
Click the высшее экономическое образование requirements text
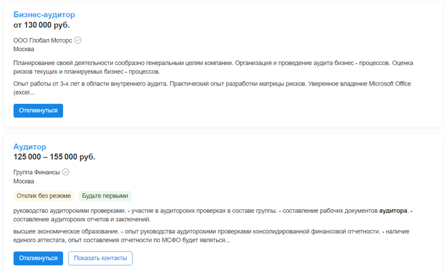pos(211,235)
